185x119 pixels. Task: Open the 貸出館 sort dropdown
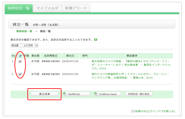[19, 46]
